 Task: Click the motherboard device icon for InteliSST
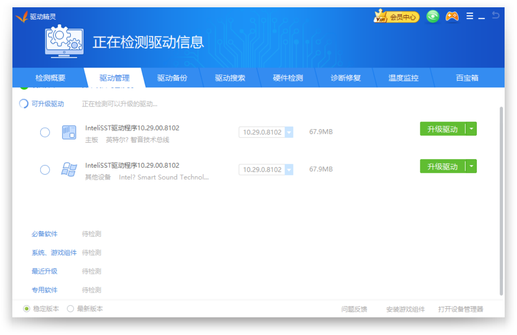point(68,132)
